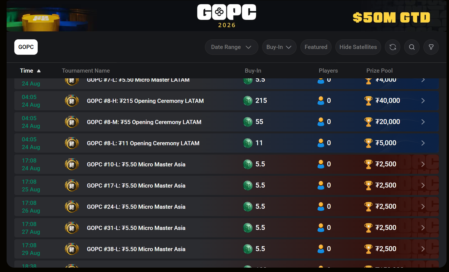Click the $50M GTD banner
Image resolution: width=449 pixels, height=272 pixels.
click(391, 17)
